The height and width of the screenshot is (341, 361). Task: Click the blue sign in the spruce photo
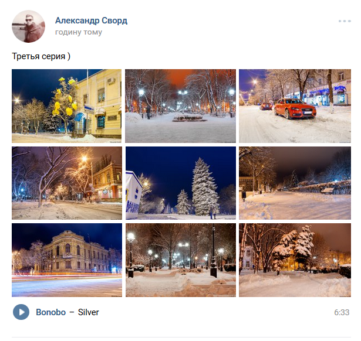point(133,195)
